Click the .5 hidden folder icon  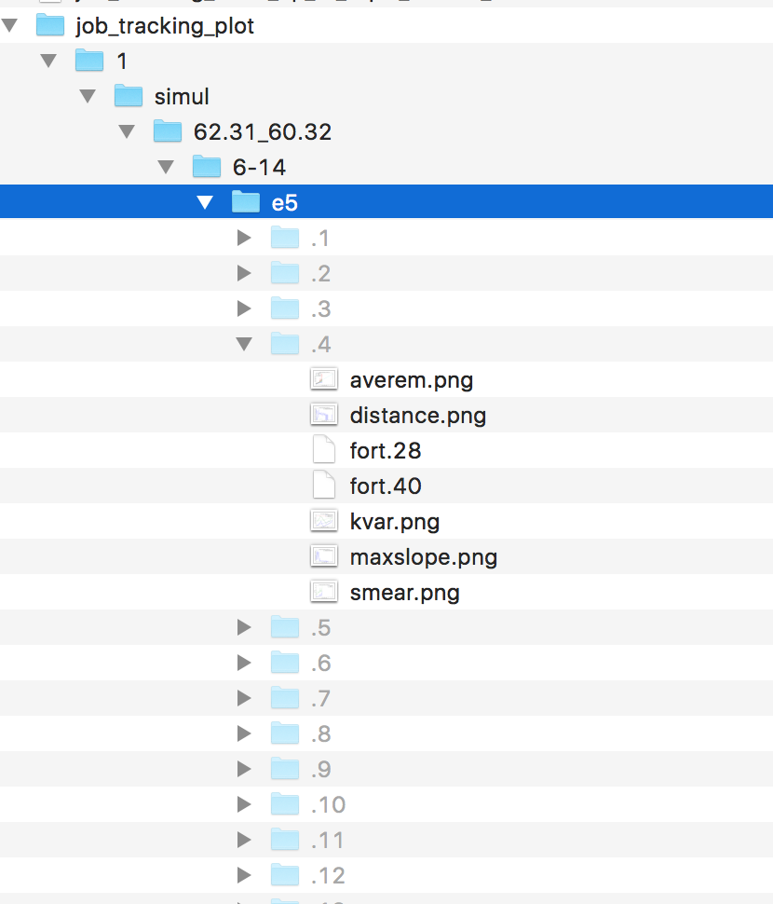pos(285,626)
